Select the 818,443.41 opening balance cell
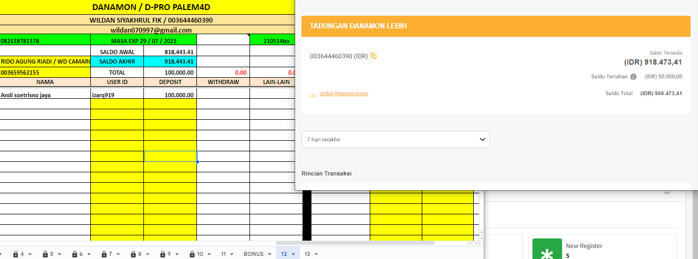 pyautogui.click(x=170, y=51)
